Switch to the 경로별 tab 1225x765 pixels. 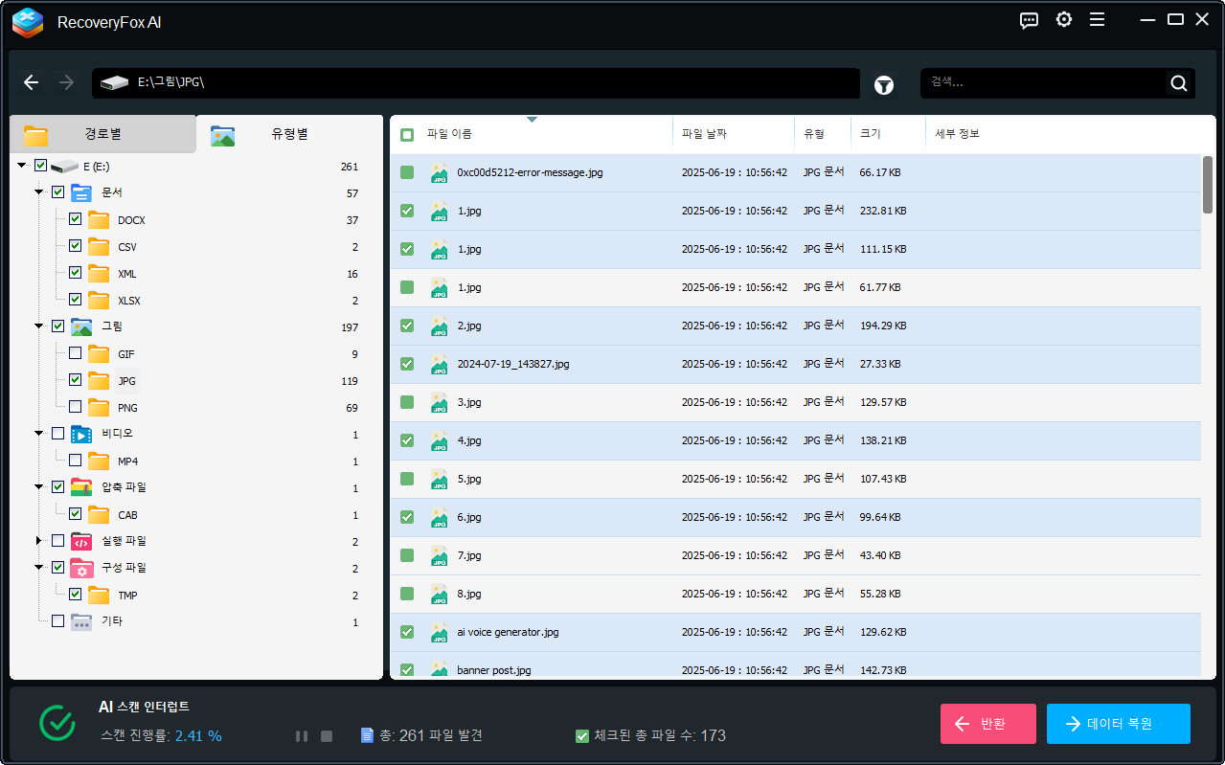click(102, 134)
